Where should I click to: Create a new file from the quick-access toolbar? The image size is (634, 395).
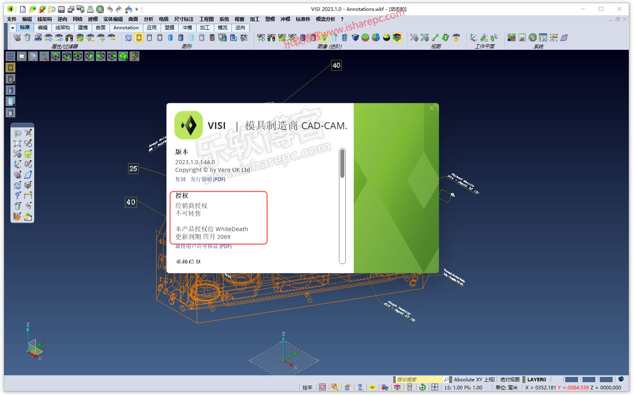point(23,9)
